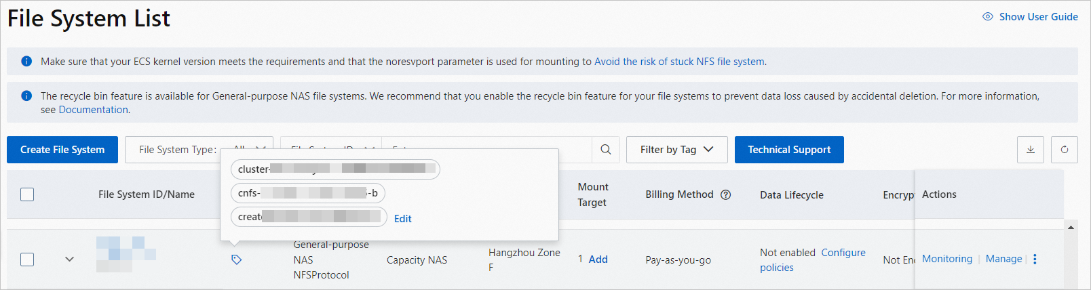The width and height of the screenshot is (1091, 290).
Task: Click the download list icon
Action: [x=1030, y=150]
